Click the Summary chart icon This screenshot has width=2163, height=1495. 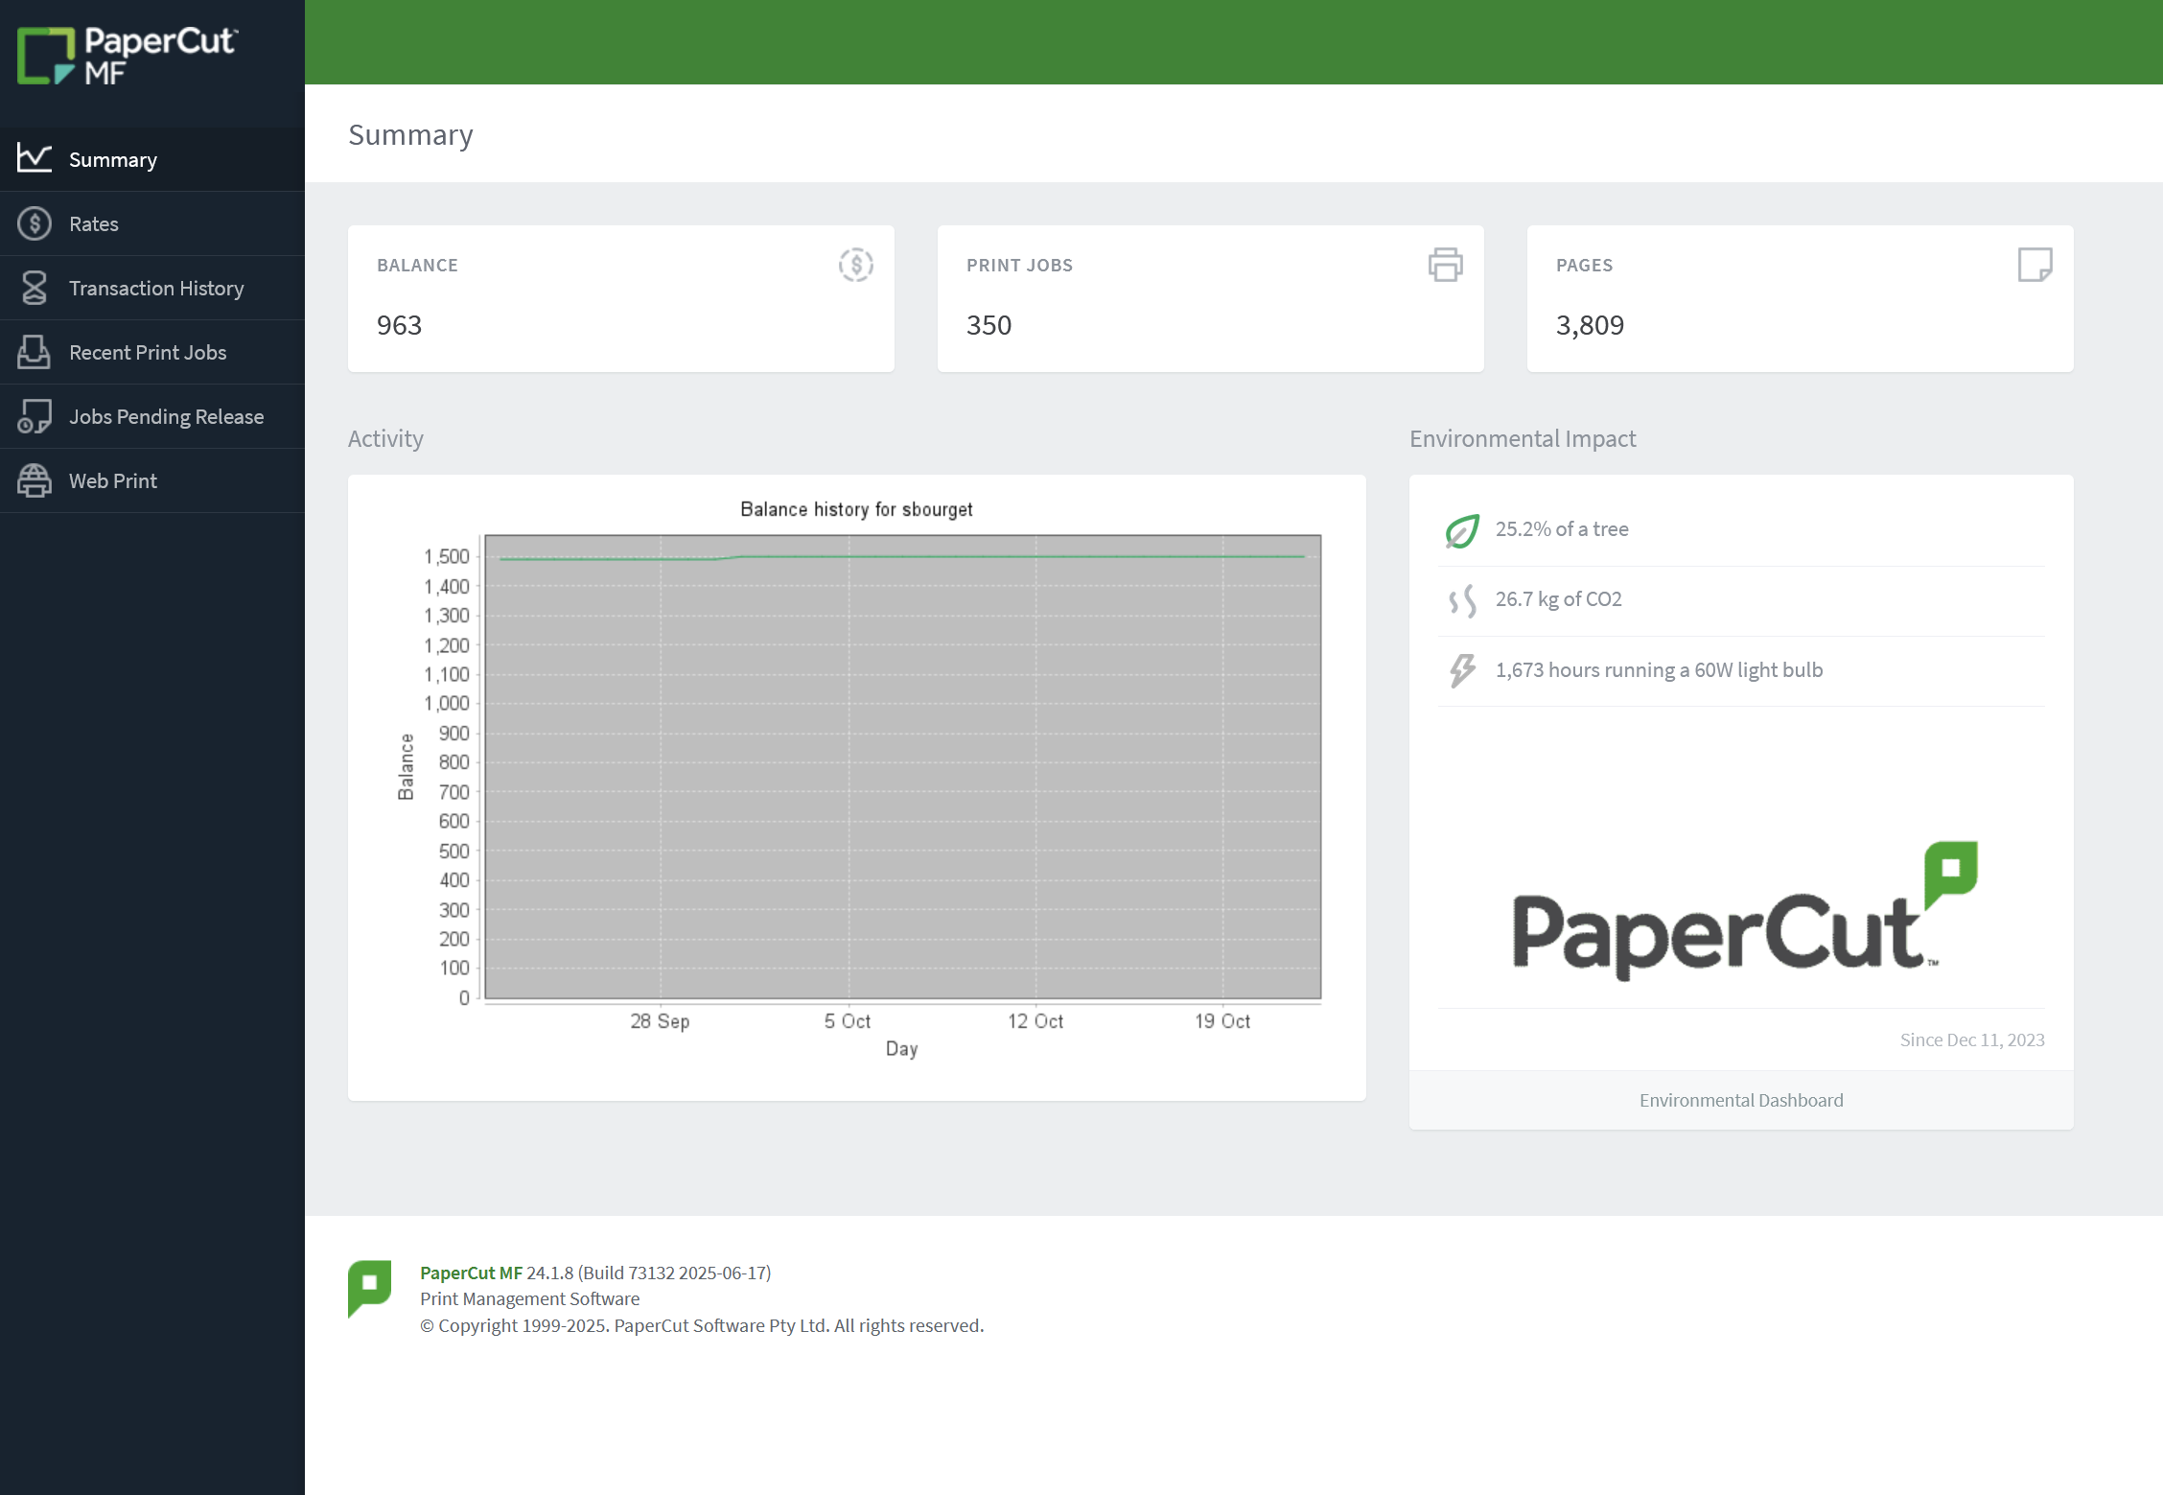(x=35, y=158)
